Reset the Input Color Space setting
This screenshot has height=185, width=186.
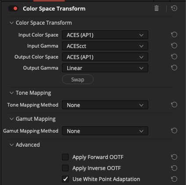(174, 35)
